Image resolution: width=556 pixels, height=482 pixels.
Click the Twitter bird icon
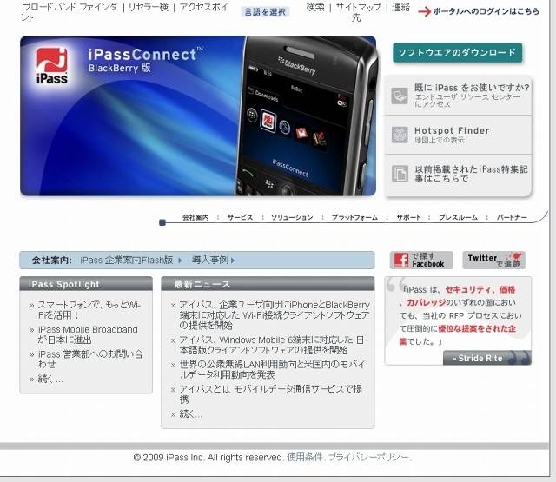[x=516, y=255]
